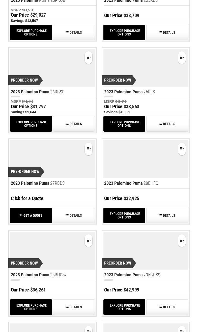Click the Preorder Now banner on 26RBSS
198x332 pixels.
[x=24, y=80]
